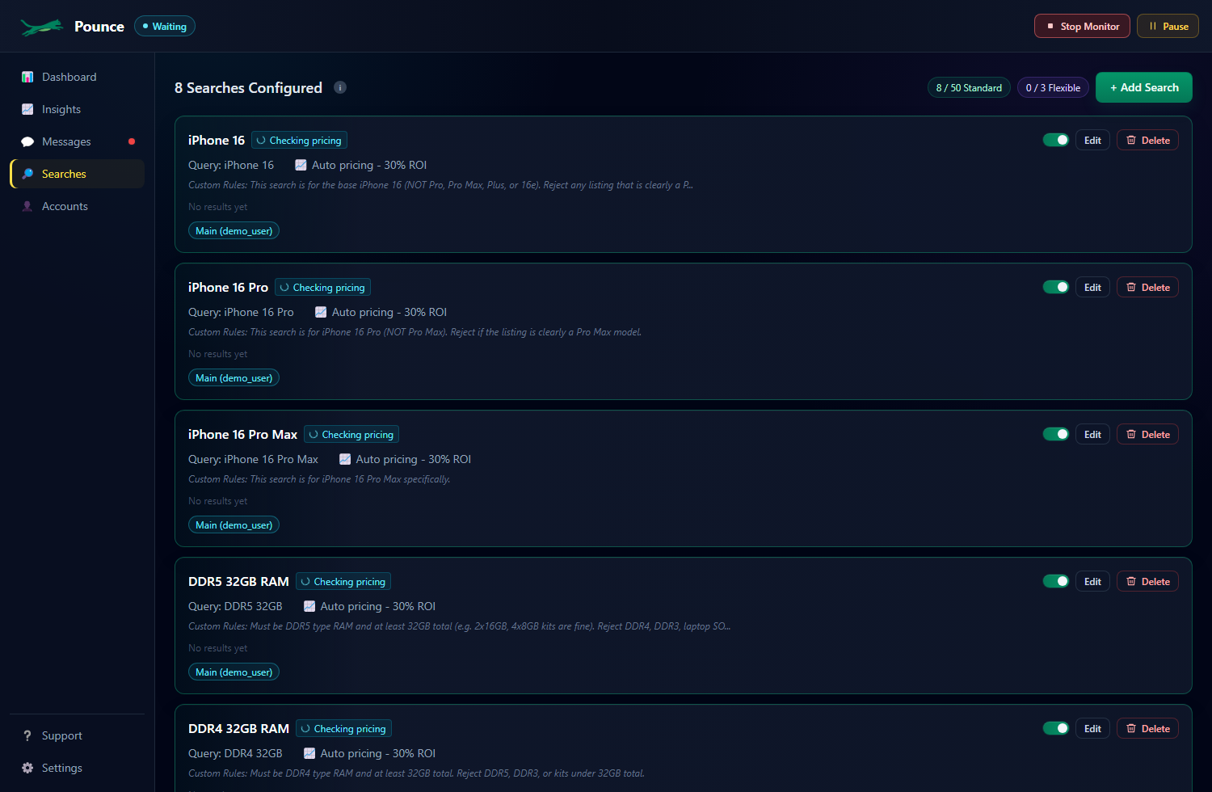Viewport: 1212px width, 792px height.
Task: Click the Accounts person icon
Action: [x=27, y=206]
